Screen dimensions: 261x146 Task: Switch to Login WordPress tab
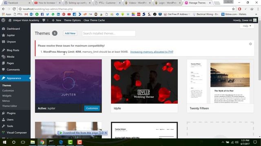click(x=168, y=3)
